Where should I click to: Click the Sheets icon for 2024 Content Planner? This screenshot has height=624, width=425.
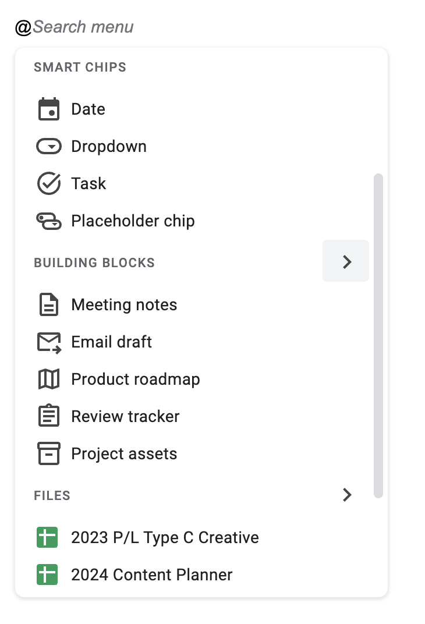(x=47, y=575)
